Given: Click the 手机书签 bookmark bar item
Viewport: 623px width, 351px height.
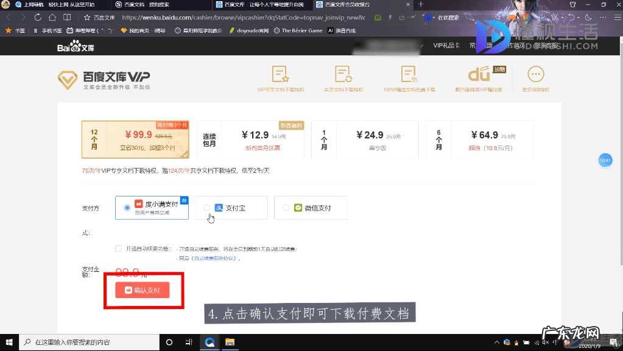Looking at the screenshot, I should click(50, 30).
